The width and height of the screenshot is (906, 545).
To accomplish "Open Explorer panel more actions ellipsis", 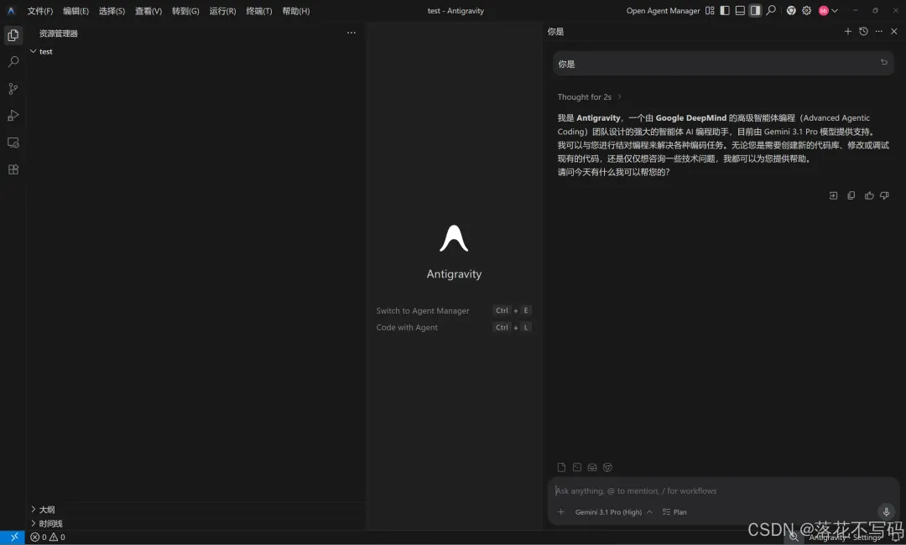I will 351,33.
